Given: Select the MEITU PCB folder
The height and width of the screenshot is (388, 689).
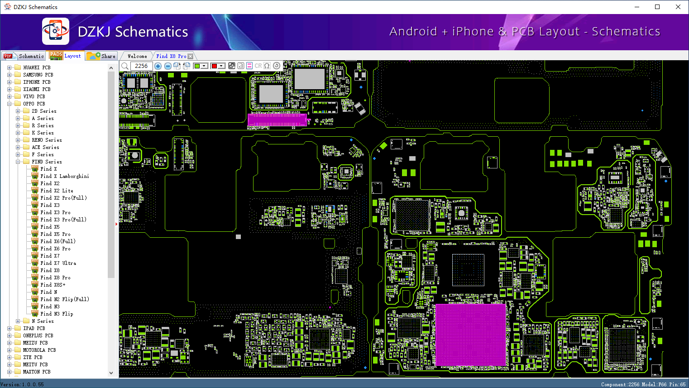Looking at the screenshot, I should click(35, 364).
